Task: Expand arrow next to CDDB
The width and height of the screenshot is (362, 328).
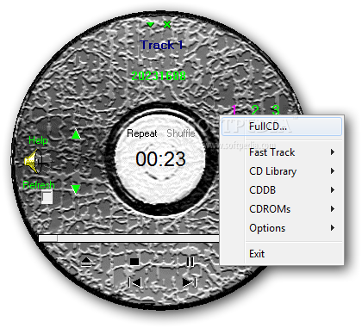Action: (333, 190)
